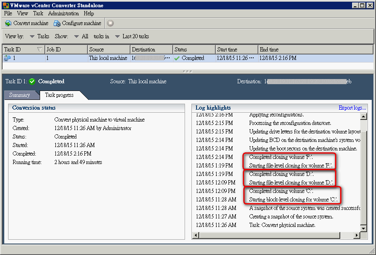376x255 pixels.
Task: Click the Task ID column sort arrow
Action: point(40,49)
